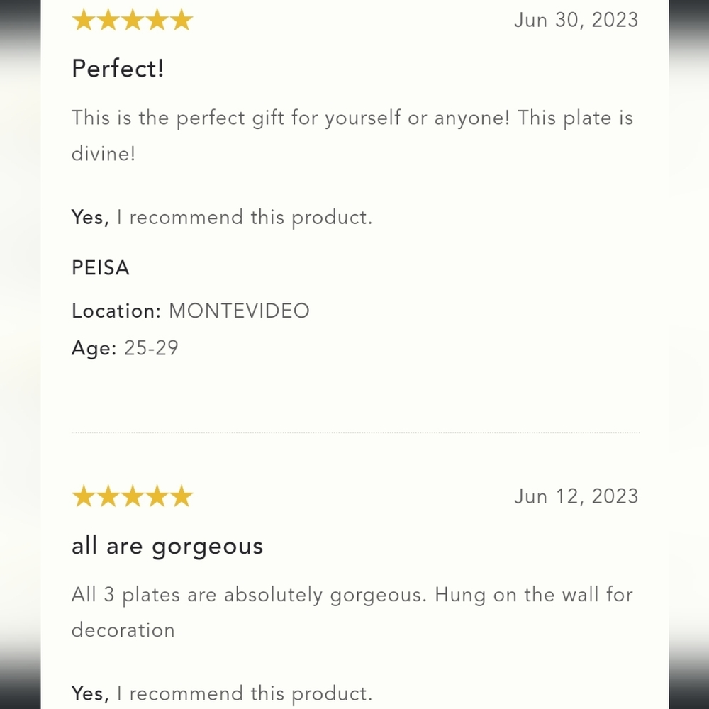Click the second star of the 'Perfect!' review
This screenshot has width=709, height=709.
(108, 21)
